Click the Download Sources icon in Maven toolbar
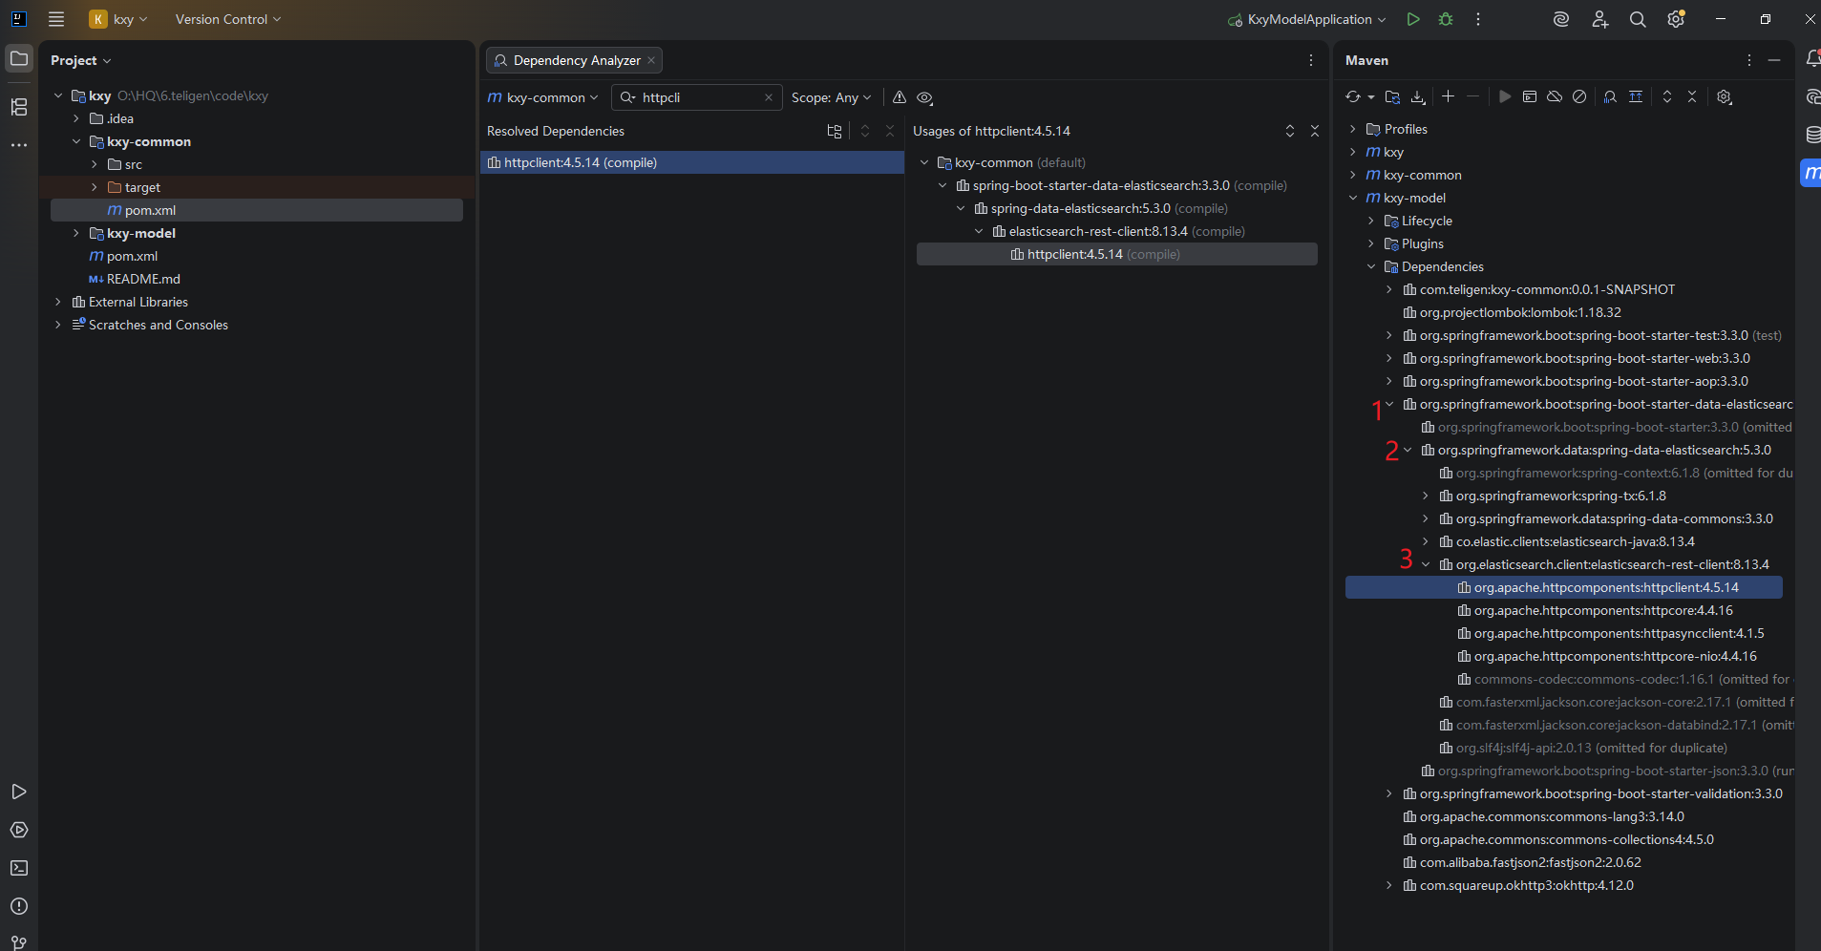 click(x=1418, y=96)
